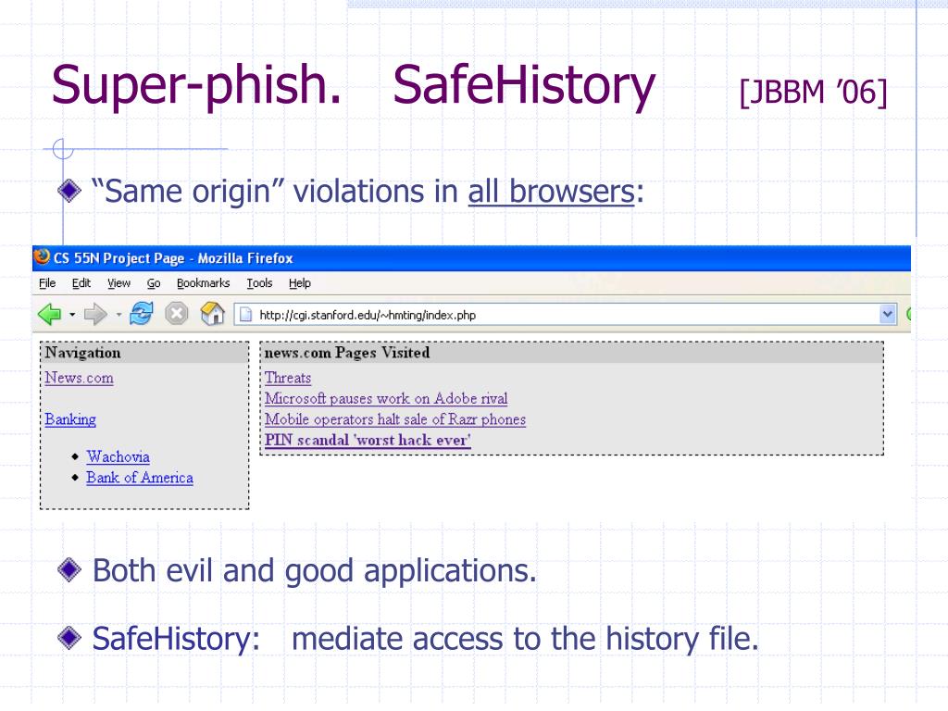Follow the News.com navigation link
948x711 pixels.
(x=80, y=378)
